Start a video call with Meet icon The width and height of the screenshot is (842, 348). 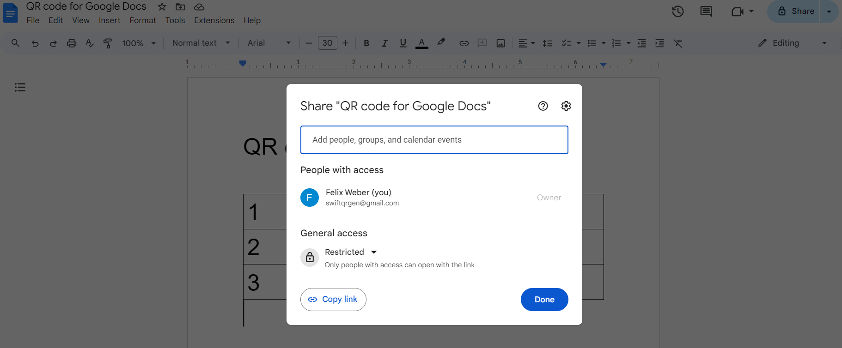tap(738, 12)
